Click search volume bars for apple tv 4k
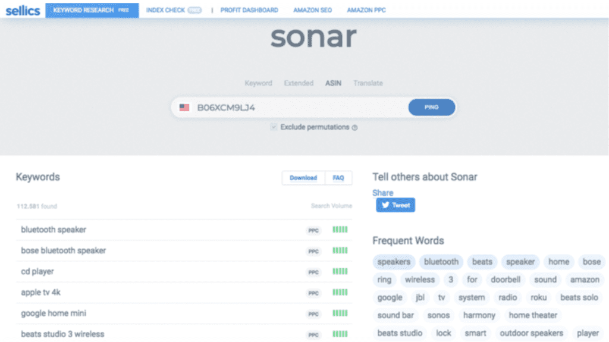Image resolution: width=609 pixels, height=342 pixels. [x=340, y=292]
